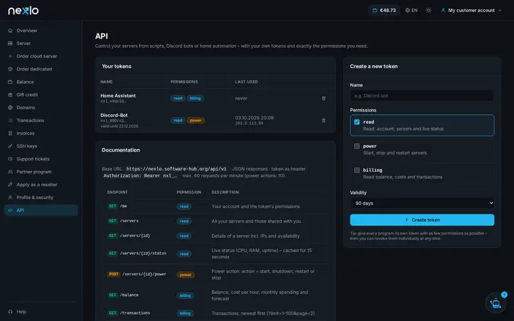Click the Gift credit icon
This screenshot has height=321, width=514.
(x=10, y=94)
